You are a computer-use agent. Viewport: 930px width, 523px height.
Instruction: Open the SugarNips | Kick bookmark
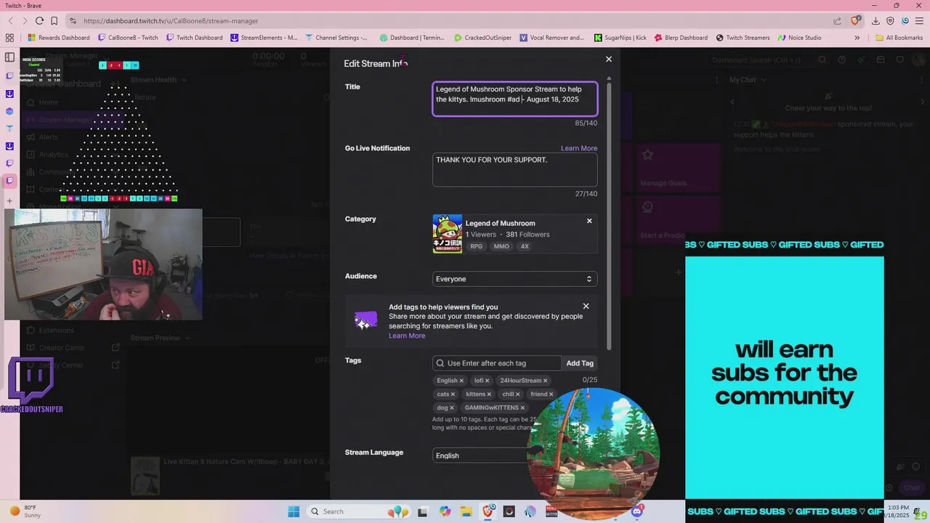tap(620, 38)
